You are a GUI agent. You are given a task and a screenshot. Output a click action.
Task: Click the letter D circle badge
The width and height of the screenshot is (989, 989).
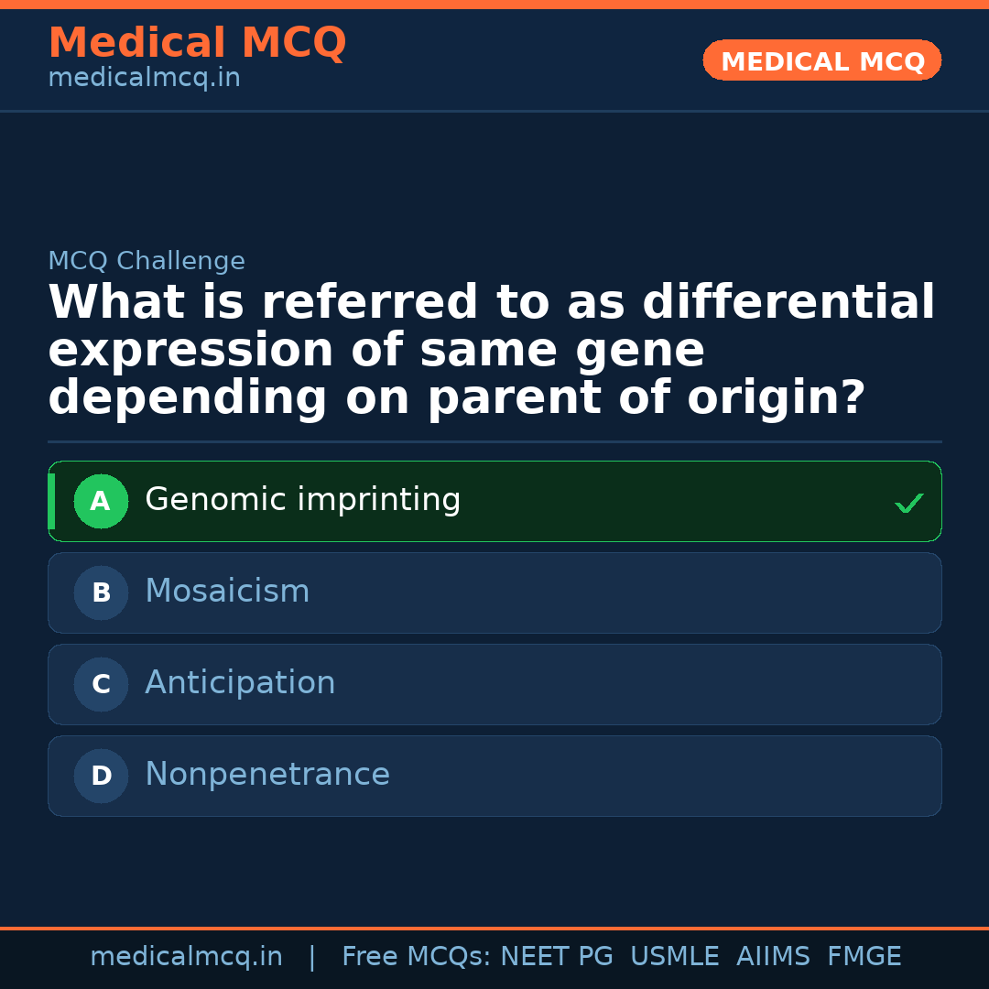click(x=101, y=777)
